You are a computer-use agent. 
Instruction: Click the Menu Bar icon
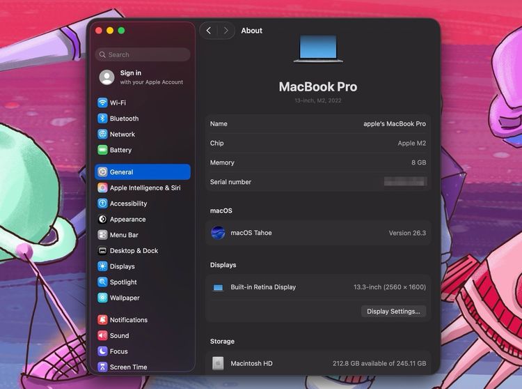102,235
